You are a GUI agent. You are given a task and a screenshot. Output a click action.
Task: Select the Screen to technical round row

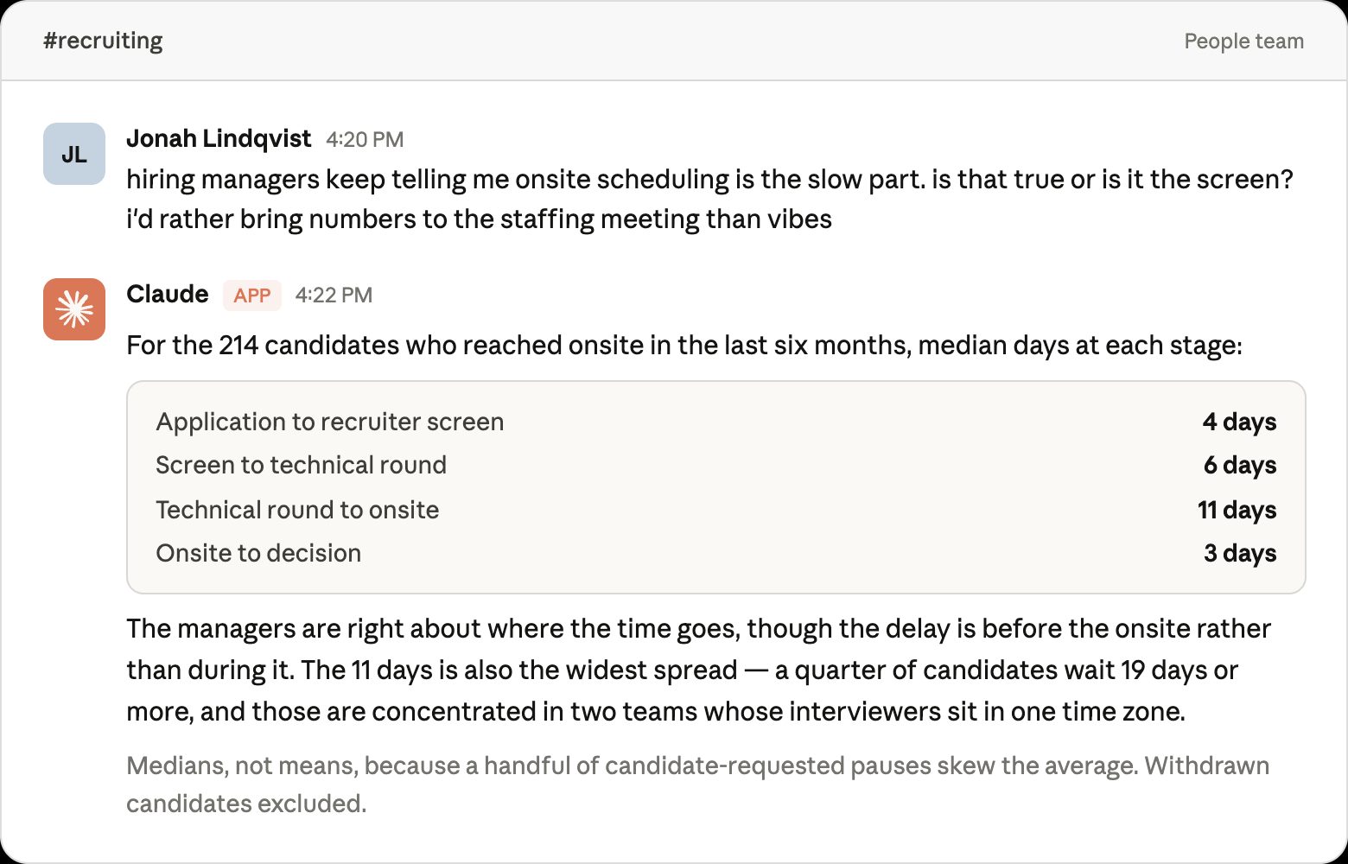(x=716, y=465)
